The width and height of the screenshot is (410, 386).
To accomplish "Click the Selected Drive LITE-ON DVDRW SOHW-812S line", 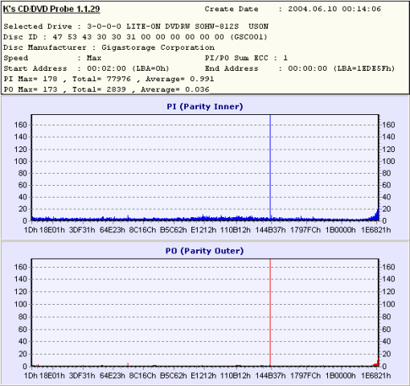I will (136, 27).
